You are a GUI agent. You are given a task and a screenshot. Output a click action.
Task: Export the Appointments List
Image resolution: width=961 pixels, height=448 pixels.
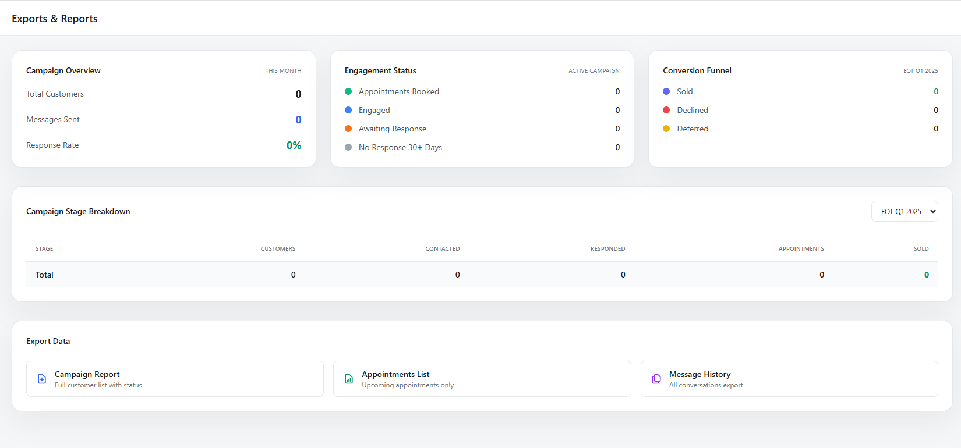[x=482, y=379]
